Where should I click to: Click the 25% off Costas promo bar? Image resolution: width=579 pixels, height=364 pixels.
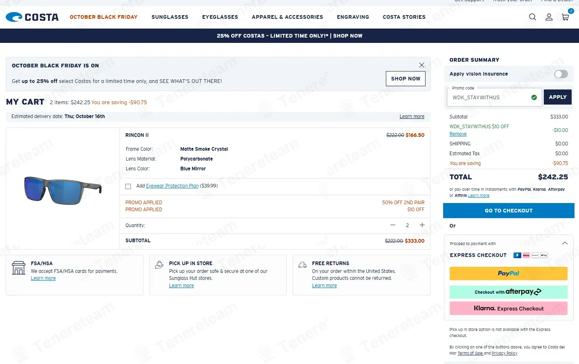[290, 36]
